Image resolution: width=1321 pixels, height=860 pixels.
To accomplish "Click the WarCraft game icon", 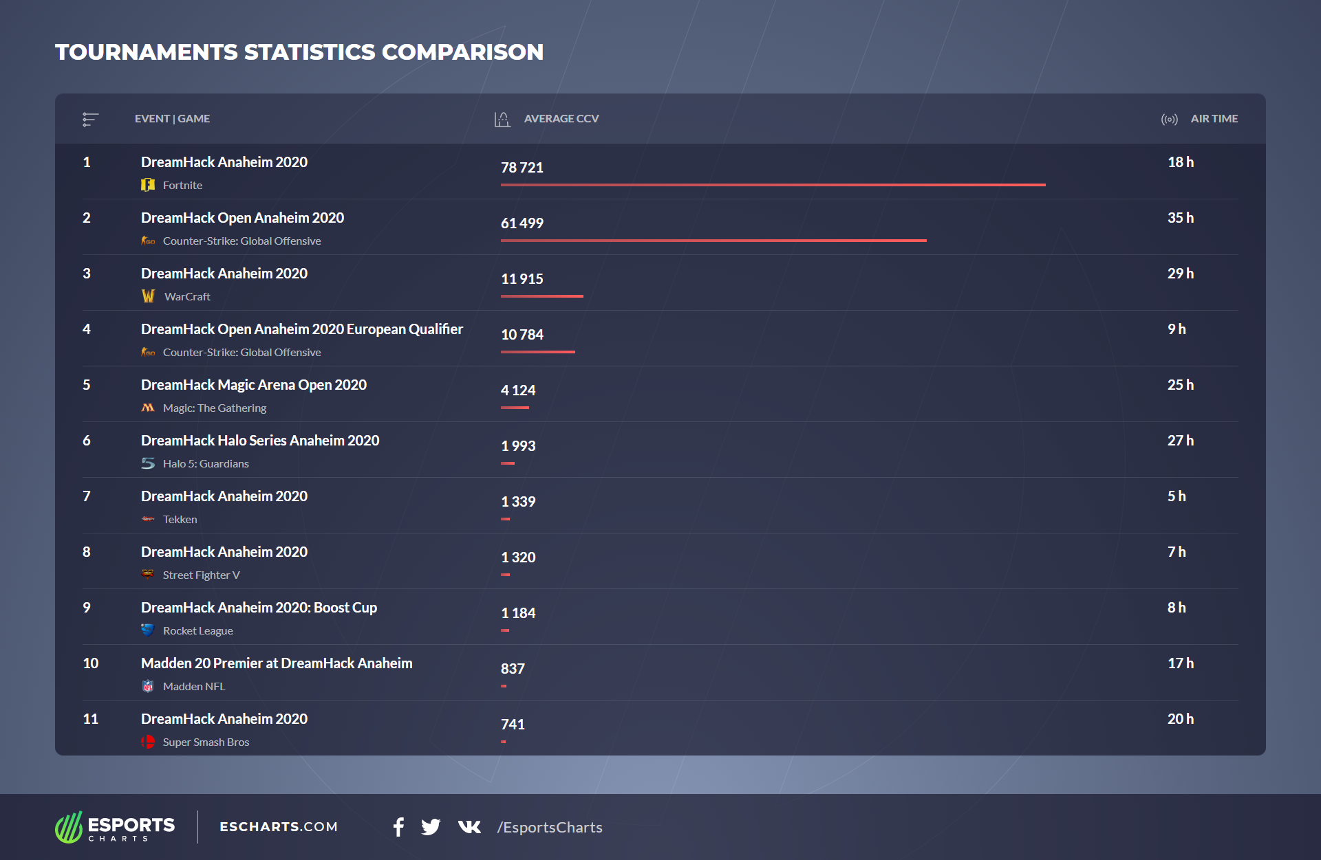I will (x=148, y=296).
